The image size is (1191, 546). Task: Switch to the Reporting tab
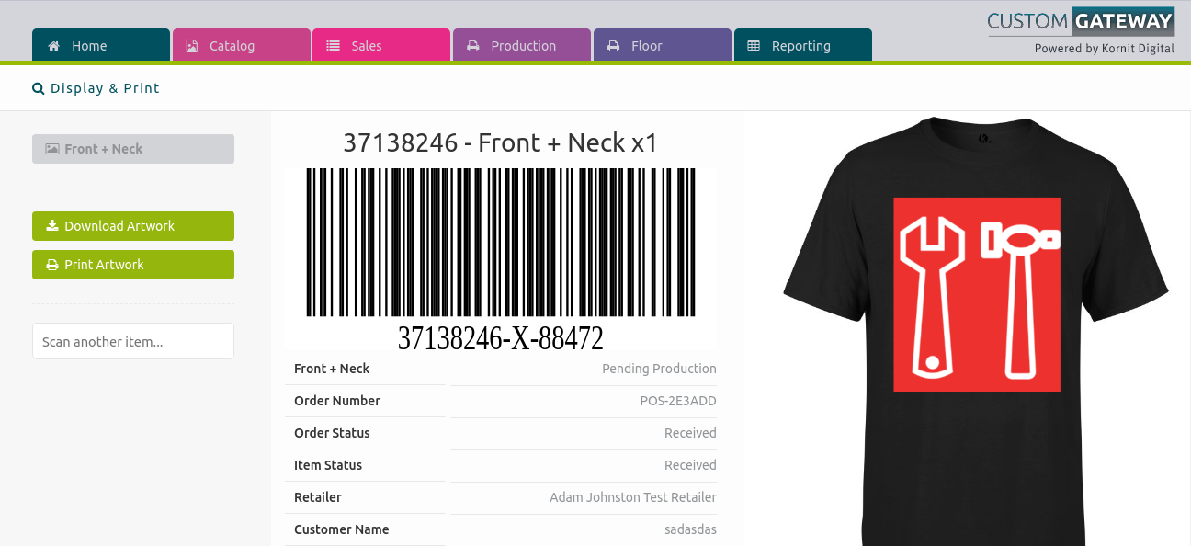[803, 45]
